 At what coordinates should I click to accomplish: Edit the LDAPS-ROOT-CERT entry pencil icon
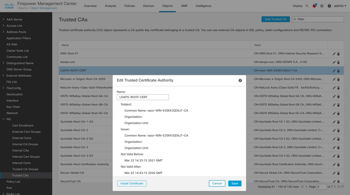[x=334, y=71]
